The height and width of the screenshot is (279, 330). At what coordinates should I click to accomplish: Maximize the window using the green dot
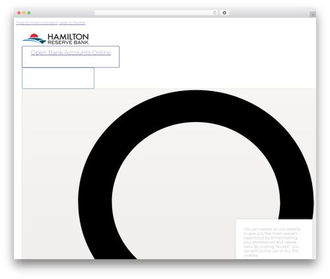point(29,13)
